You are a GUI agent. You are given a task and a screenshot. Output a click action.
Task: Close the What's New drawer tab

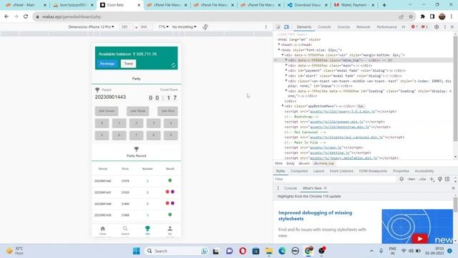[325, 188]
